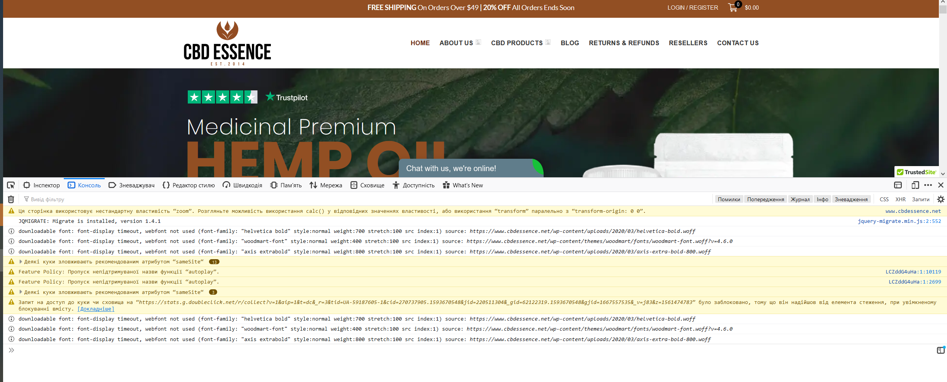Clear console output with the trash icon
This screenshot has width=947, height=382.
pos(11,199)
